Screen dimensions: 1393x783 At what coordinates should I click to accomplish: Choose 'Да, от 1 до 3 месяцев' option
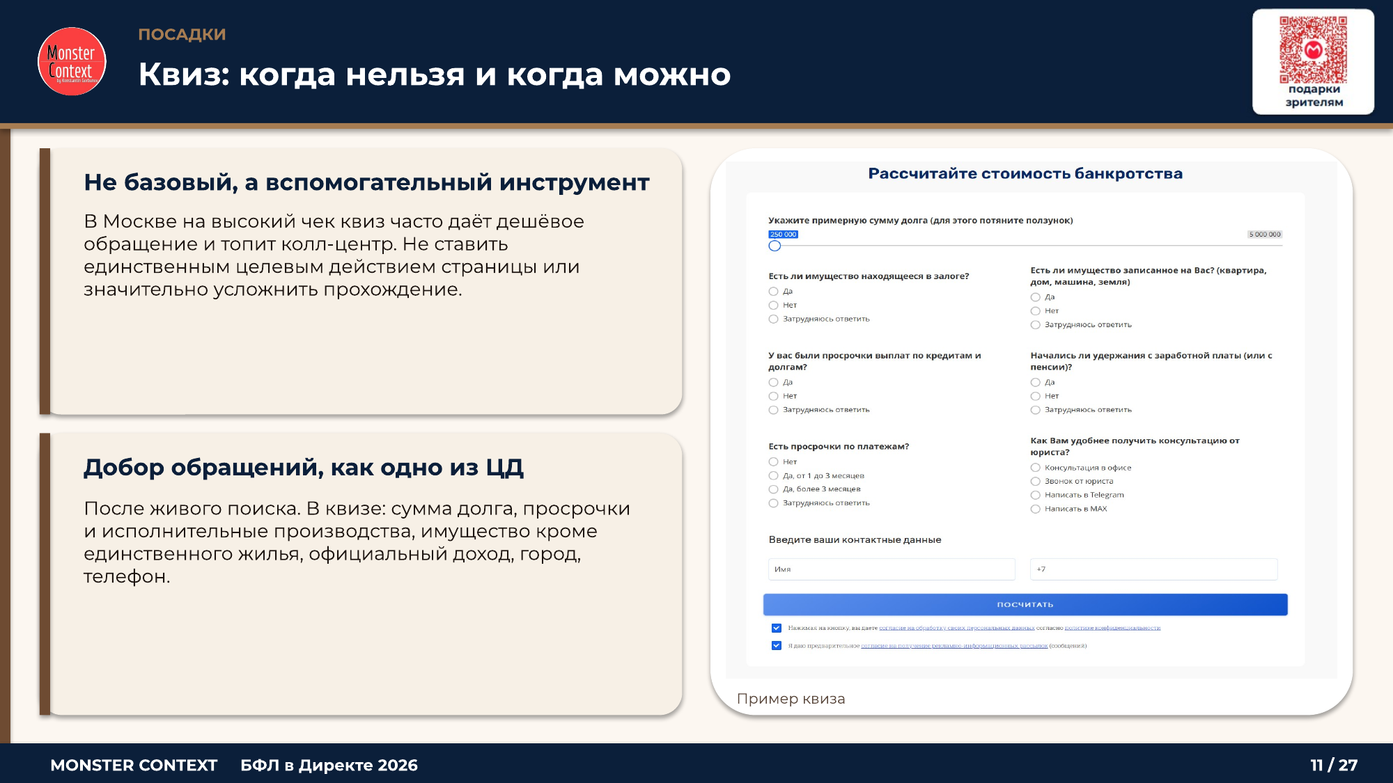773,476
